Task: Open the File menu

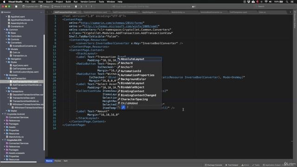Action: coord(27,2)
